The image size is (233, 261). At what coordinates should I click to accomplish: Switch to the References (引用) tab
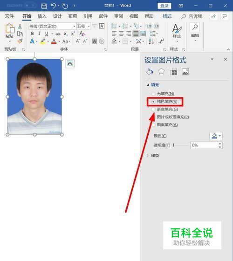tap(88, 16)
